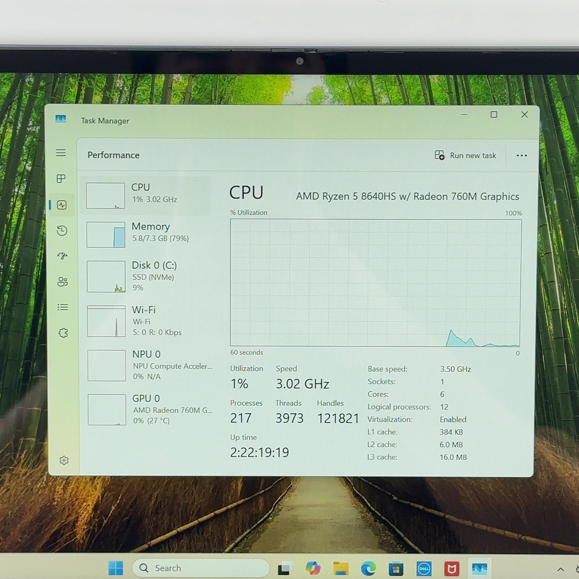Select the Disk 0 (C:) entry
This screenshot has height=579, width=579.
[x=149, y=276]
